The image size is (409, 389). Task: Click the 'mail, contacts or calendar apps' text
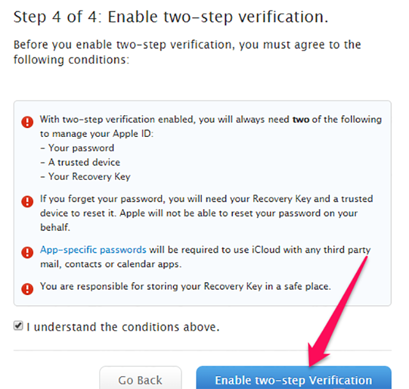(x=111, y=264)
